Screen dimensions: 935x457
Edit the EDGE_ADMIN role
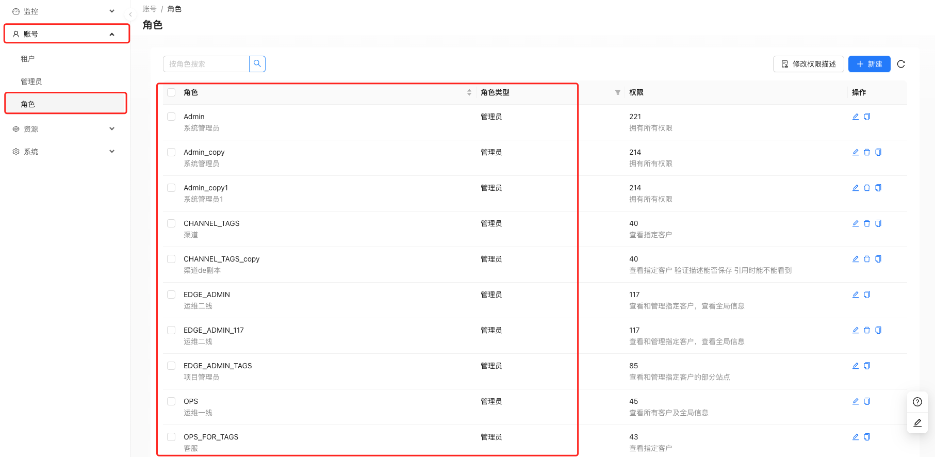point(856,295)
